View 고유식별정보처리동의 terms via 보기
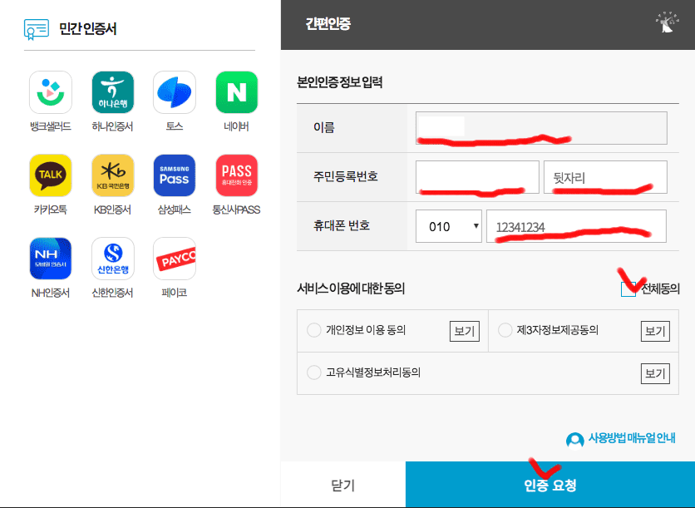695x508 pixels. click(x=655, y=373)
